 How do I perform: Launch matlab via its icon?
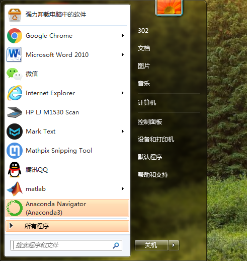[15, 189]
